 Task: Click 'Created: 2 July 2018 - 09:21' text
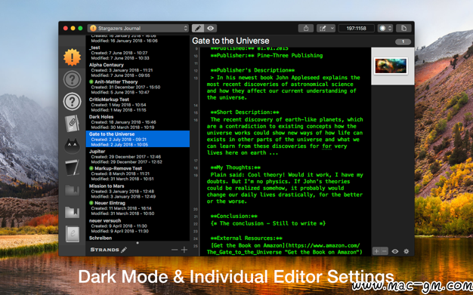tap(119, 140)
